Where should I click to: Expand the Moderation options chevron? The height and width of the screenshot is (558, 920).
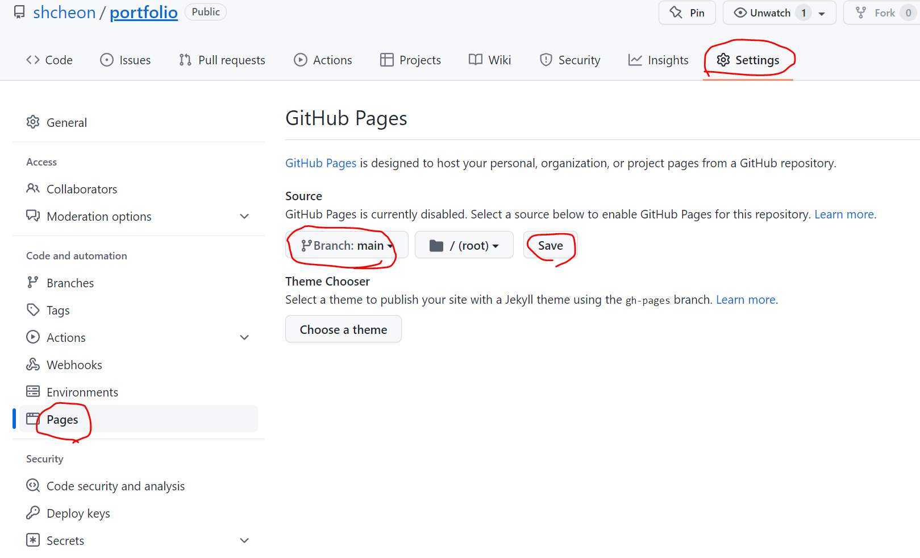click(x=244, y=216)
